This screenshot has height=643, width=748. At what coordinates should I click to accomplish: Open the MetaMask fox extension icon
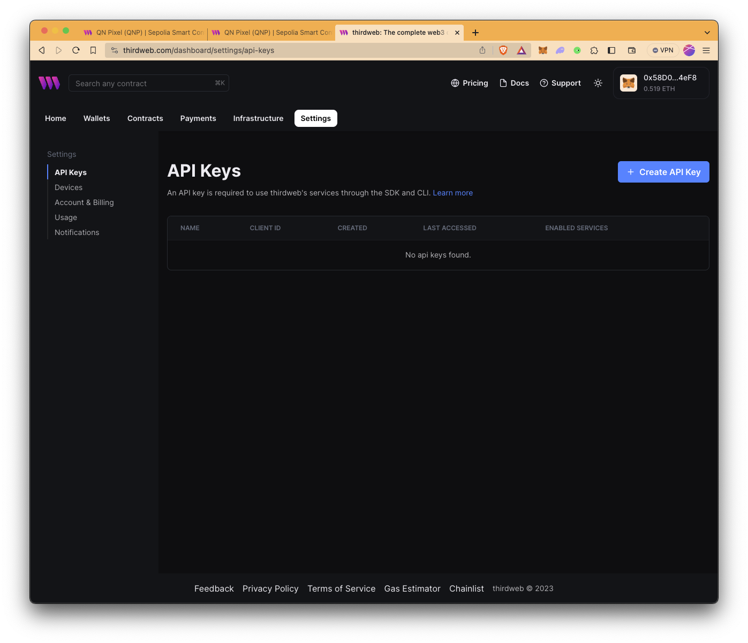[543, 50]
